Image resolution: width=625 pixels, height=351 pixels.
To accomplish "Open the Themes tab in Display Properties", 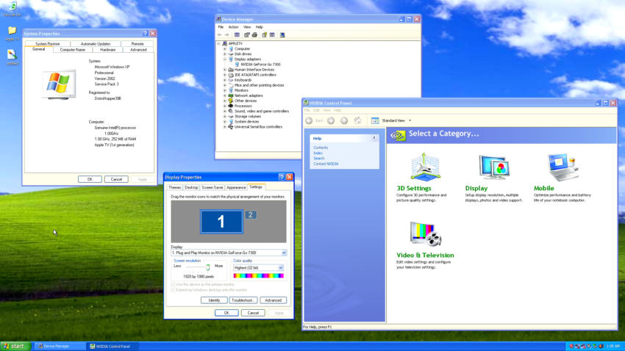I will point(174,187).
